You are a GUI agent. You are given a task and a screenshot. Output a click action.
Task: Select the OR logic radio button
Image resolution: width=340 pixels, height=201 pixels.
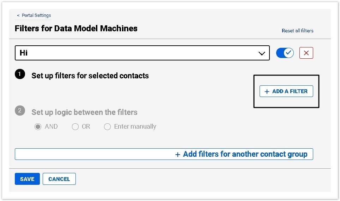tap(75, 127)
